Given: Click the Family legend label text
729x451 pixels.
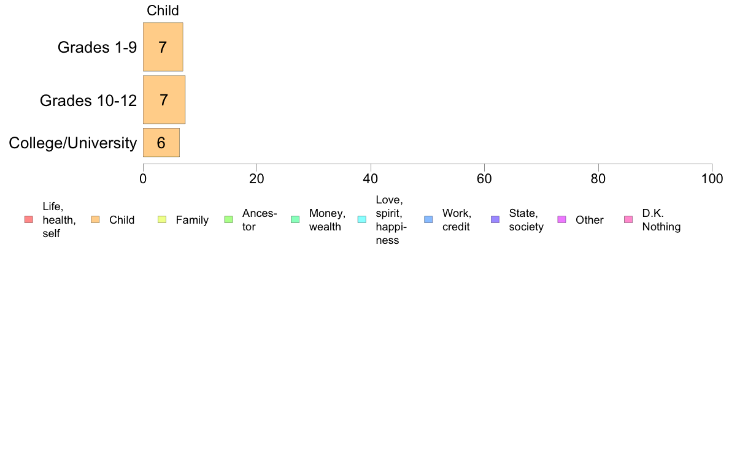Looking at the screenshot, I should point(192,220).
